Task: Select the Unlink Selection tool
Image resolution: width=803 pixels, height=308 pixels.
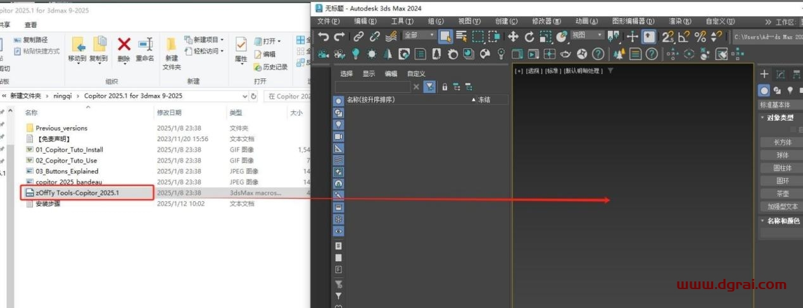Action: tap(375, 36)
